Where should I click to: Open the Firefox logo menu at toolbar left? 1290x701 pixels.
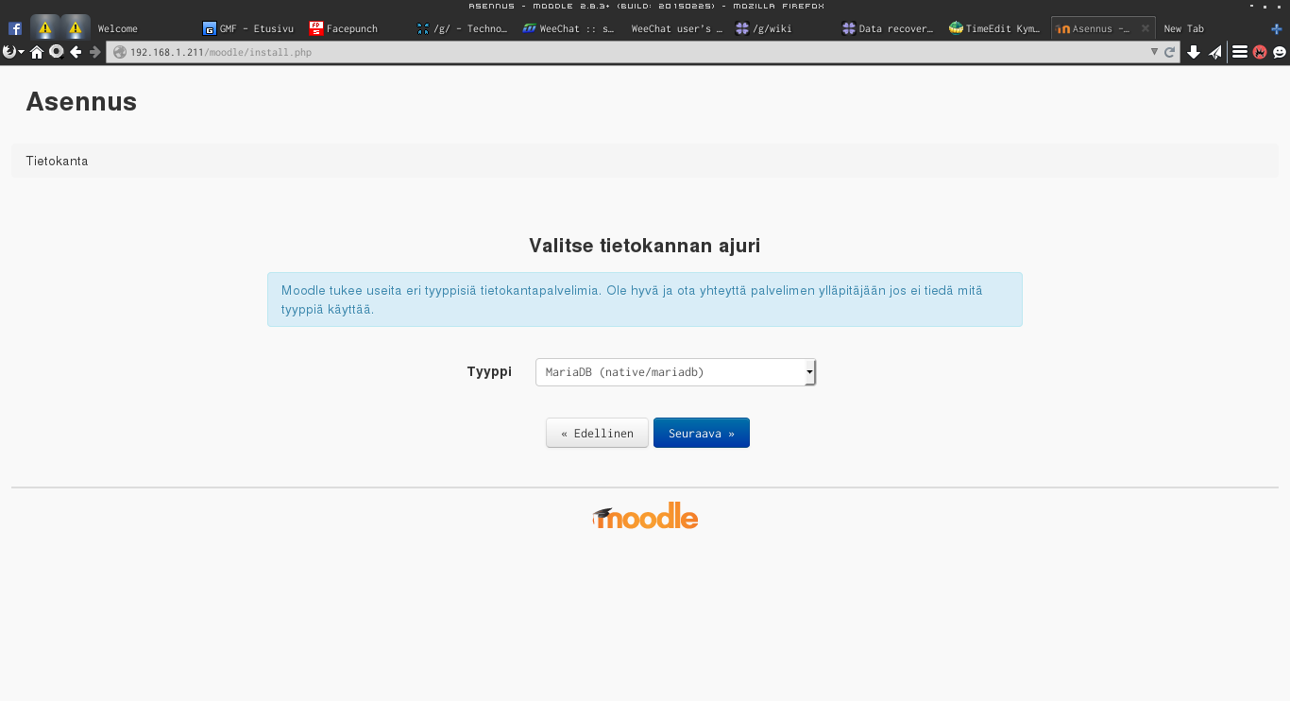click(12, 52)
